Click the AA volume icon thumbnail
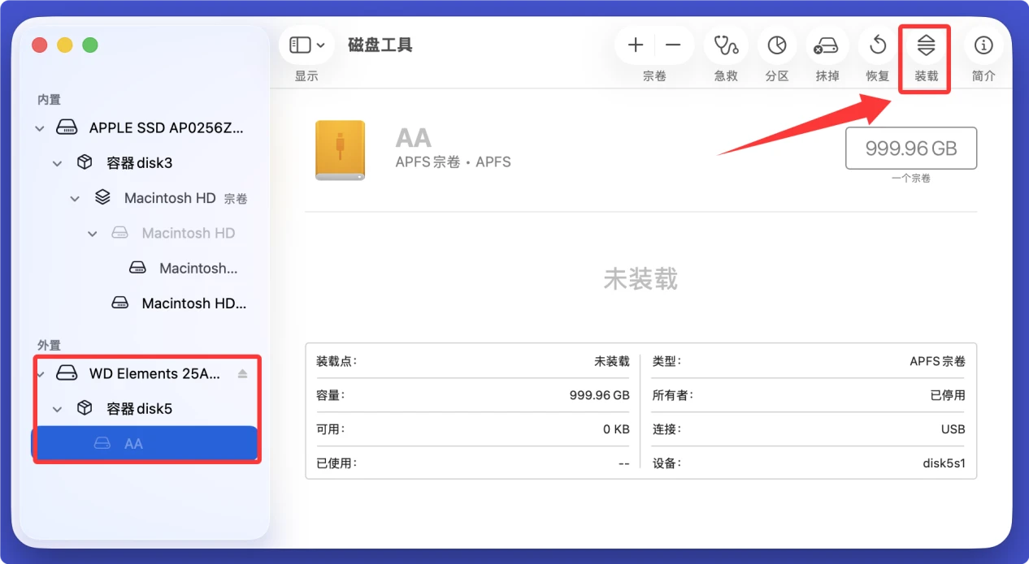 340,149
